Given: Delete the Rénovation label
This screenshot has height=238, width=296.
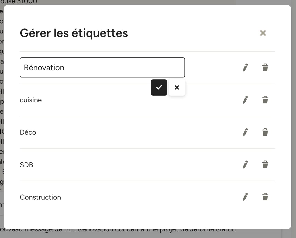Looking at the screenshot, I should pos(265,67).
